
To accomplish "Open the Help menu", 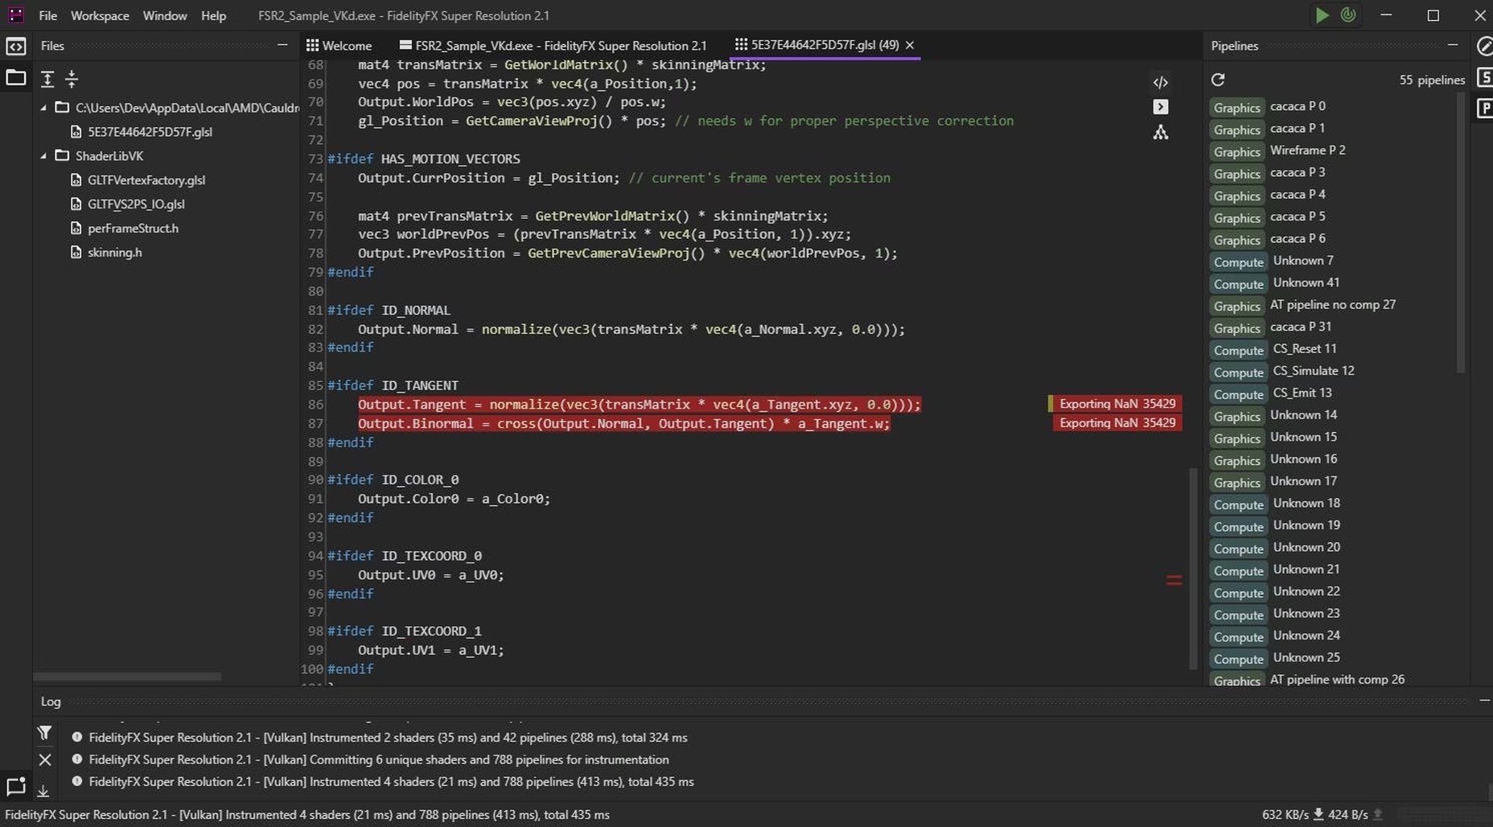I will coord(213,15).
